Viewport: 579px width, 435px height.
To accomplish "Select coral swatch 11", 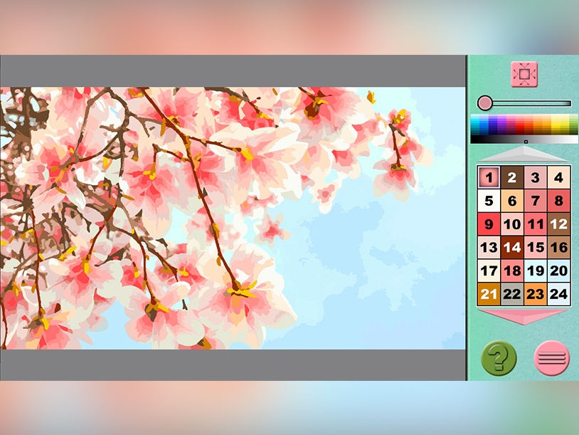I will (535, 224).
